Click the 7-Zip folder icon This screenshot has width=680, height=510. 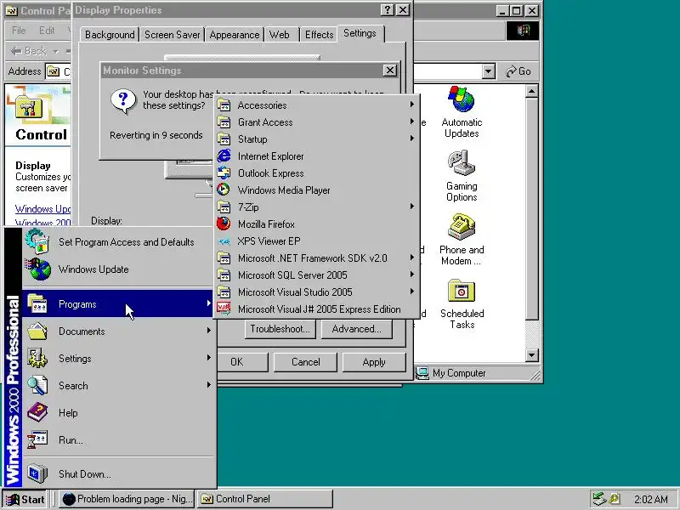tap(224, 207)
